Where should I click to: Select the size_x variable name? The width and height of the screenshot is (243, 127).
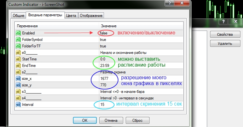coord(27,79)
